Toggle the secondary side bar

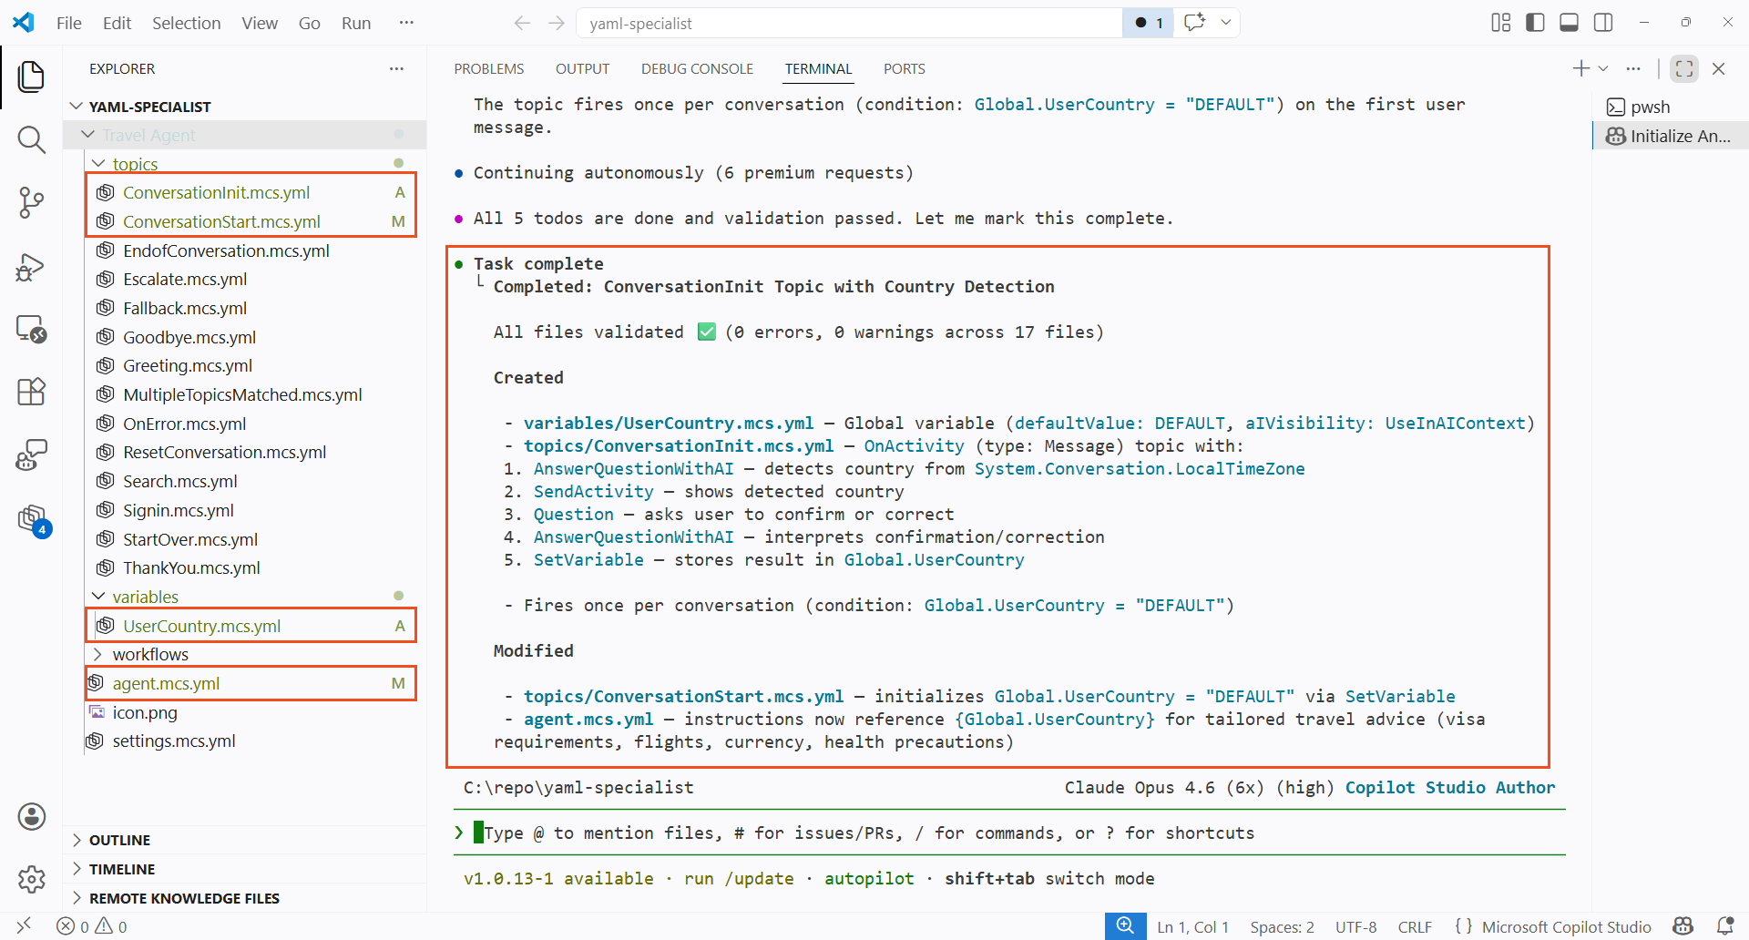(1603, 23)
